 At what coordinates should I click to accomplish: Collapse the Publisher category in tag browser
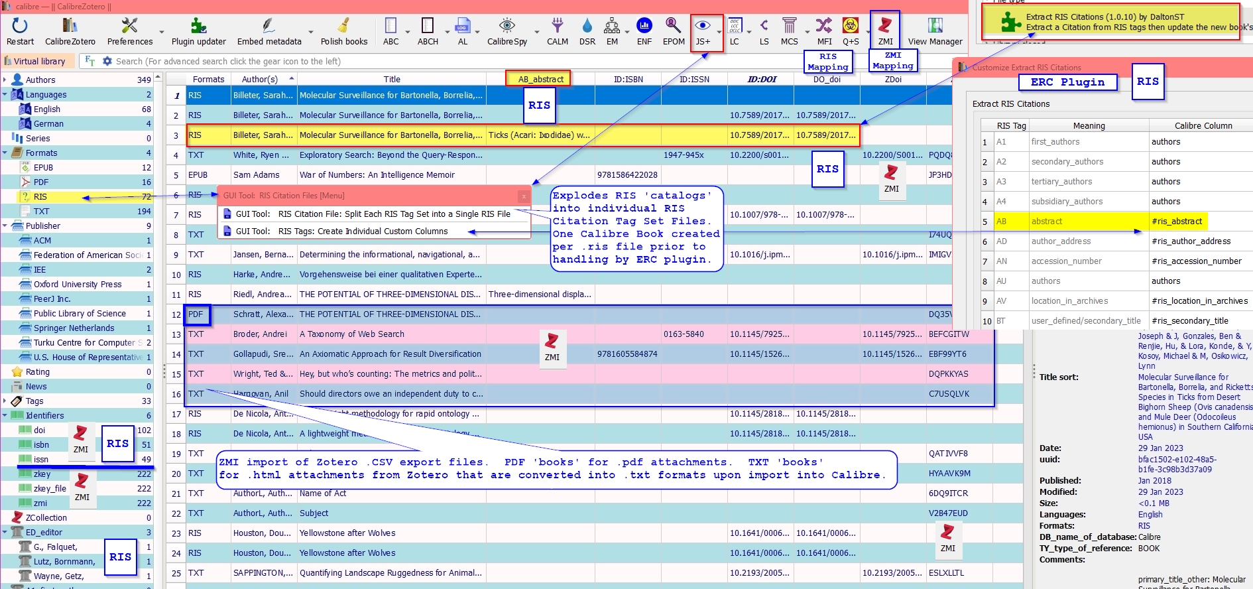[x=5, y=226]
